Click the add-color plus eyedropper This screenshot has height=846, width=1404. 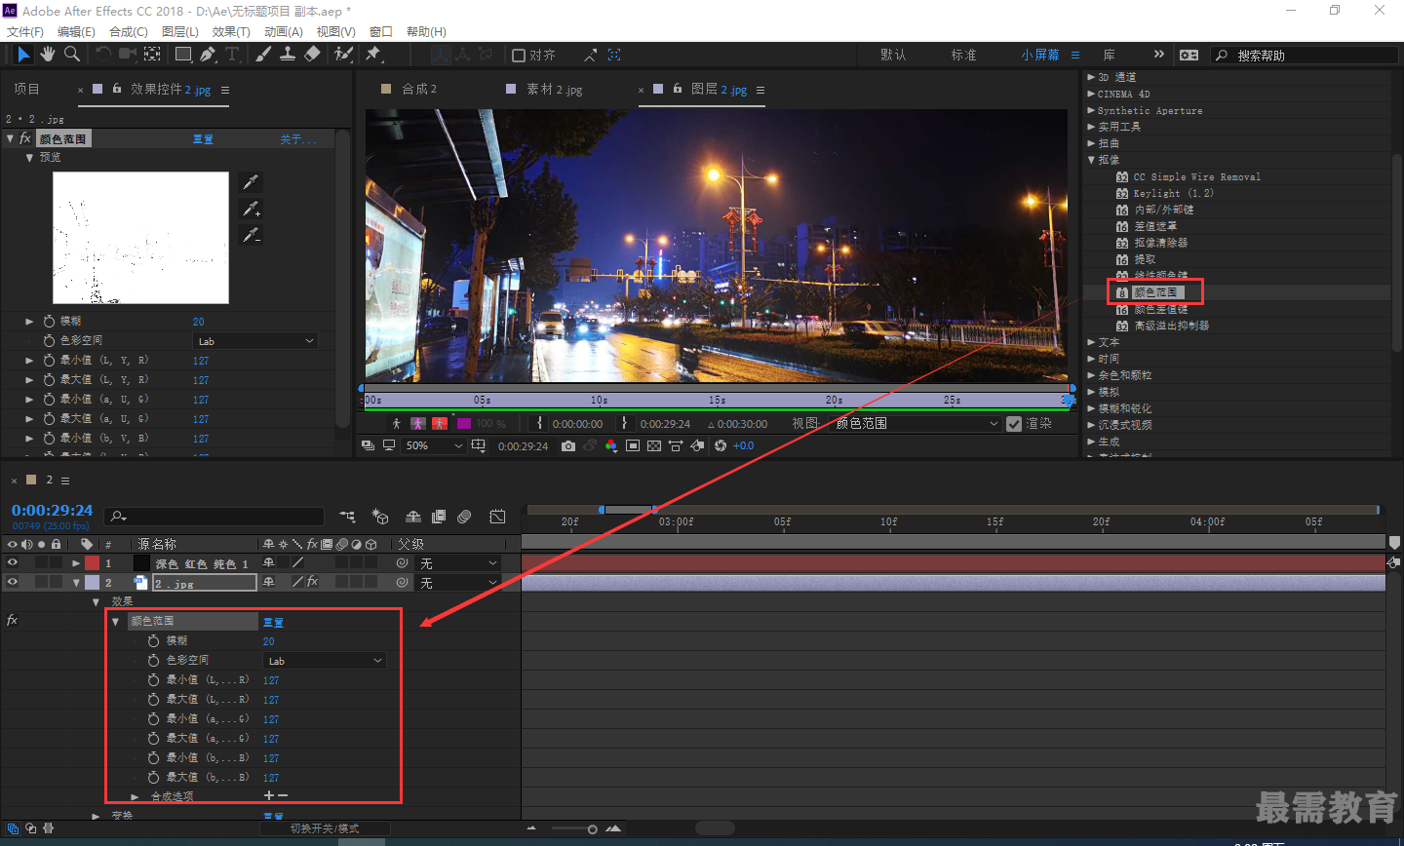pyautogui.click(x=251, y=209)
